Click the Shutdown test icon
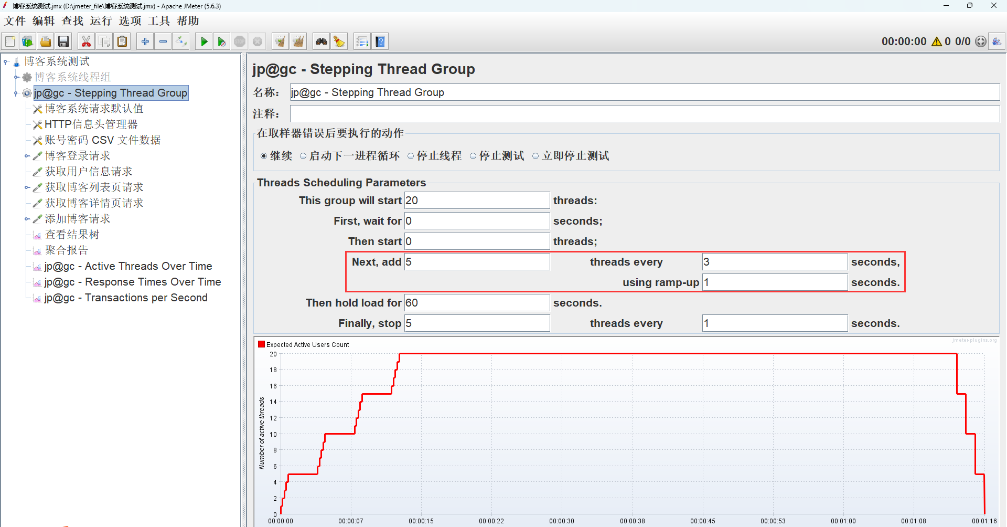 [x=258, y=41]
